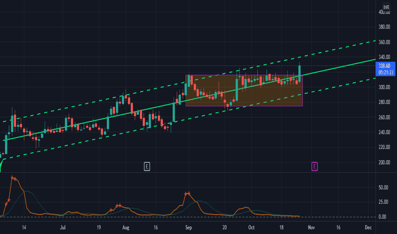Click the 340.00 price axis label

[x=384, y=57]
